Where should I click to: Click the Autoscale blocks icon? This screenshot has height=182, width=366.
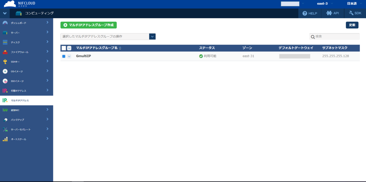[5, 139]
